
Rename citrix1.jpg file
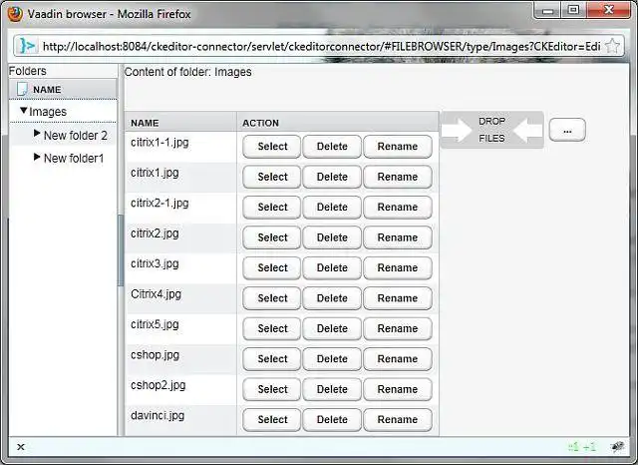point(398,177)
